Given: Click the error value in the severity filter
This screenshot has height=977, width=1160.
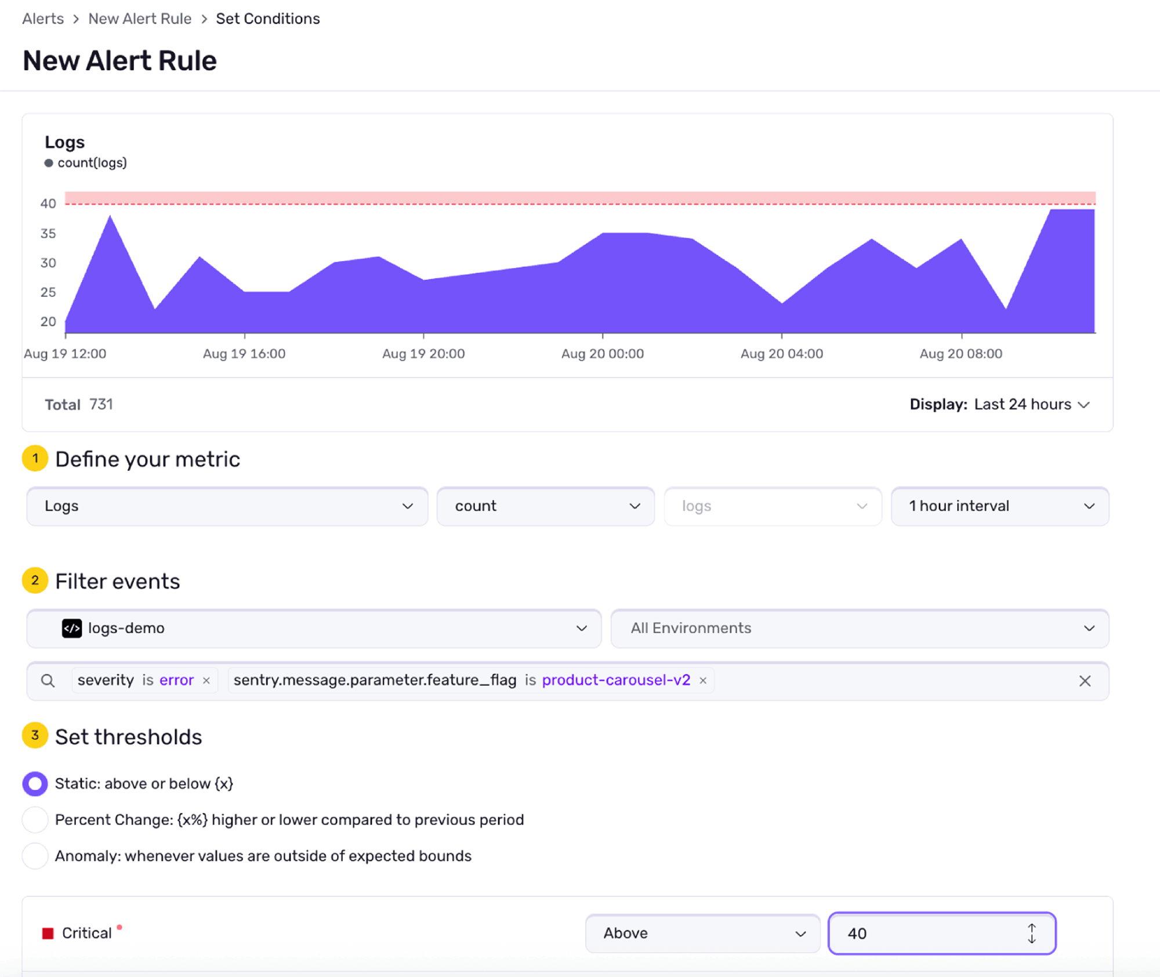Looking at the screenshot, I should (x=176, y=680).
